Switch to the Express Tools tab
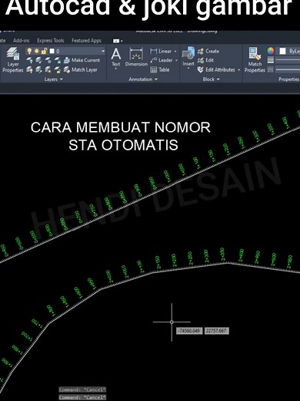Viewport: 300px width, 401px height. click(50, 41)
